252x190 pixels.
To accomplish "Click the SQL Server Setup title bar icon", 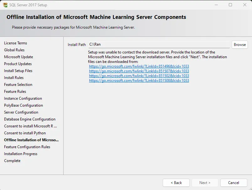I will click(x=5, y=5).
